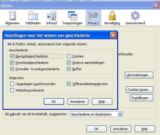Open the Algemeen options icon
The width and height of the screenshot is (160, 135).
12,16
